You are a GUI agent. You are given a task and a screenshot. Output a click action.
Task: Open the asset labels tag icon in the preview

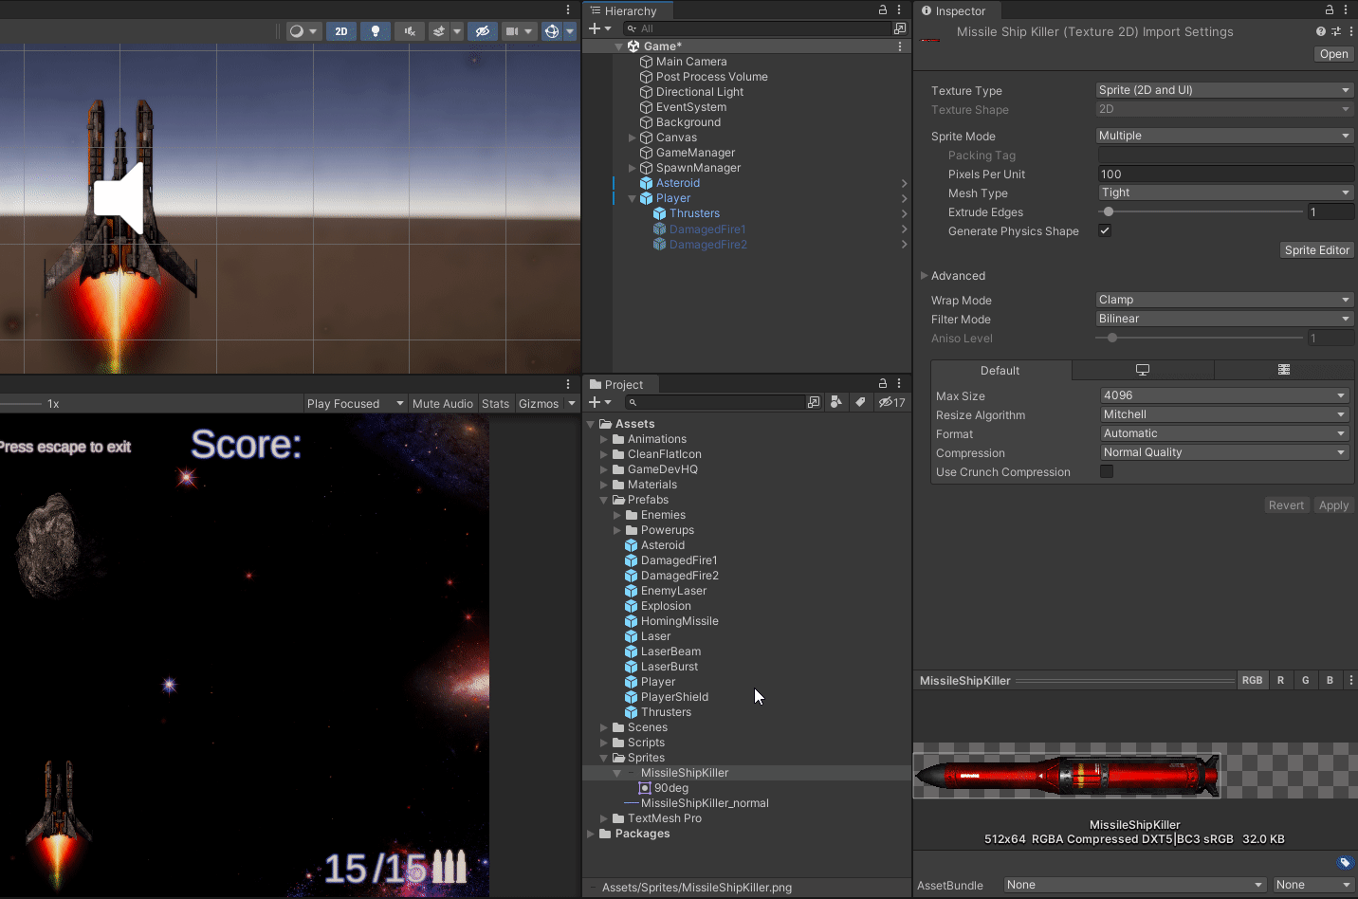[1345, 863]
